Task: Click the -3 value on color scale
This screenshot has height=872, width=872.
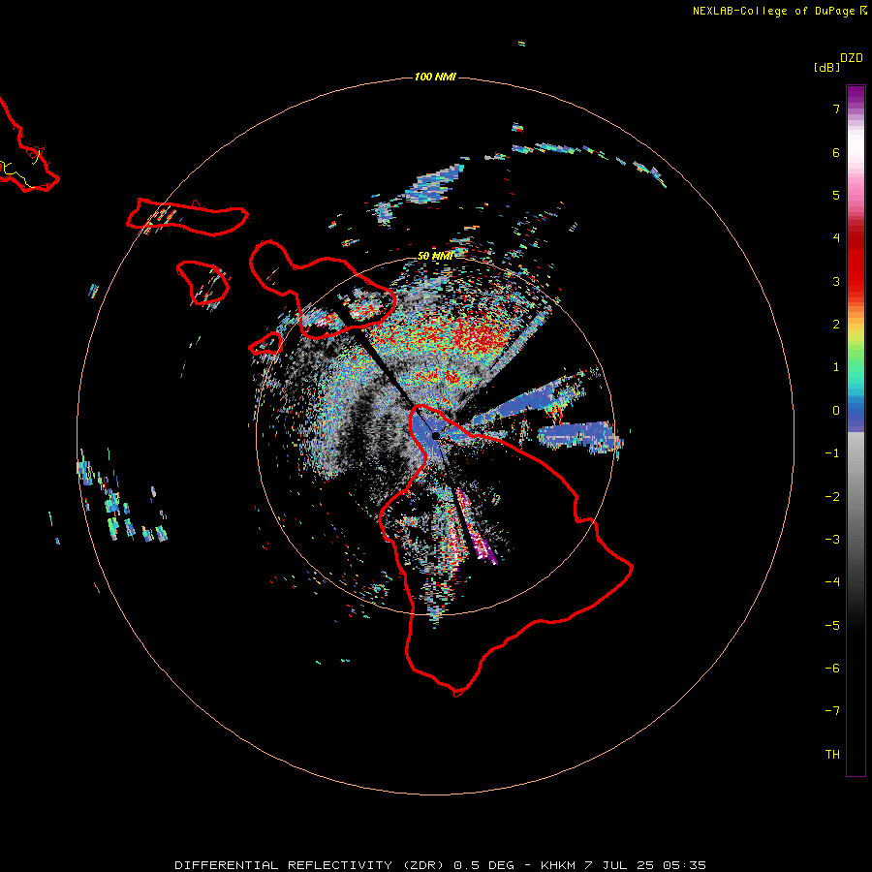Action: [832, 540]
